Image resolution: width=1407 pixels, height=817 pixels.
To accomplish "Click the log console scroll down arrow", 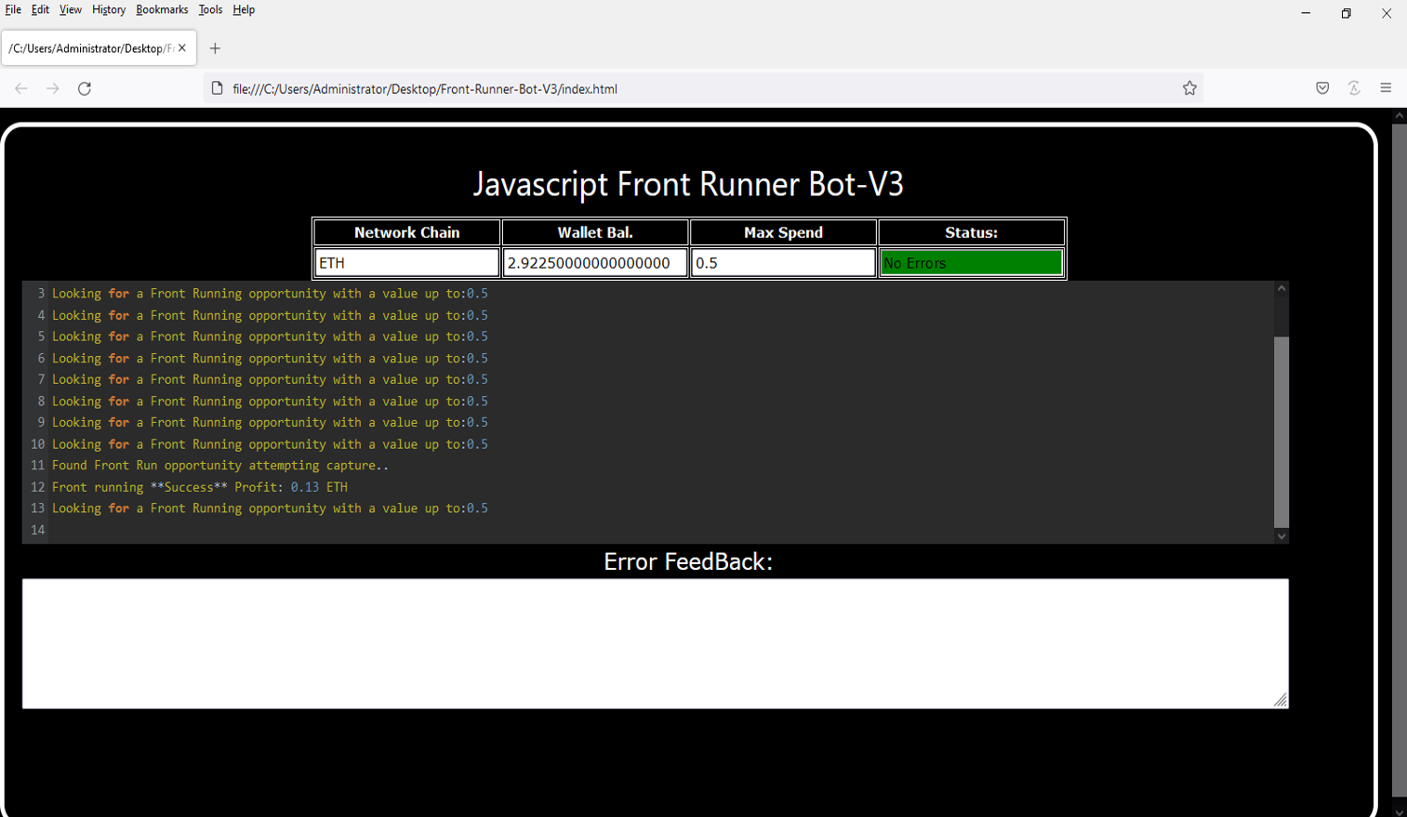I will pyautogui.click(x=1281, y=536).
